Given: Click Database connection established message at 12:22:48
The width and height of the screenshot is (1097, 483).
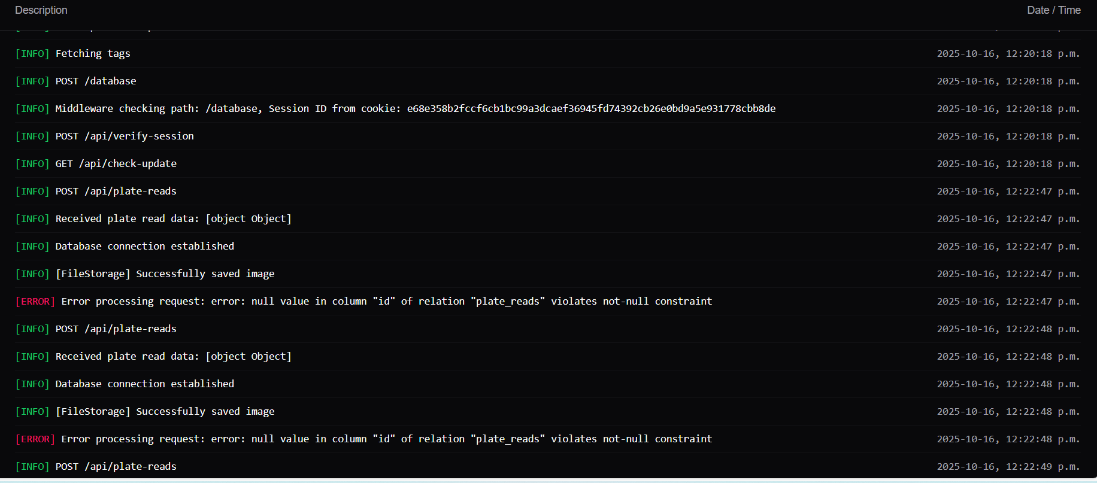Looking at the screenshot, I should [x=144, y=384].
